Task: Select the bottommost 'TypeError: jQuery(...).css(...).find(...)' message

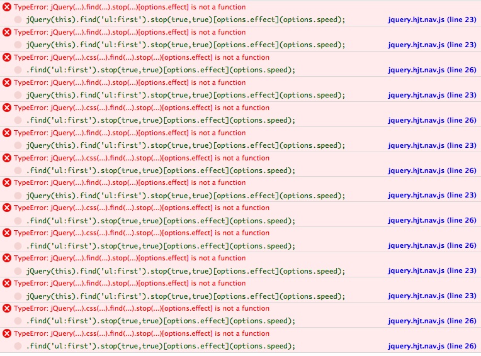Action: coord(142,333)
